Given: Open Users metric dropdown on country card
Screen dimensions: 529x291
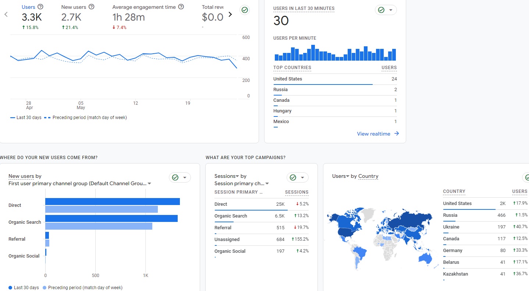Looking at the screenshot, I should [341, 176].
